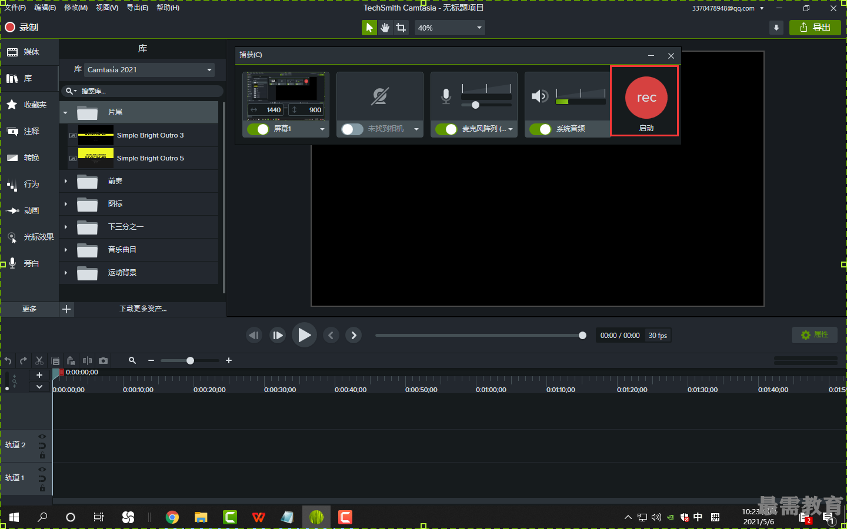Click the 属性 properties button

(x=815, y=335)
